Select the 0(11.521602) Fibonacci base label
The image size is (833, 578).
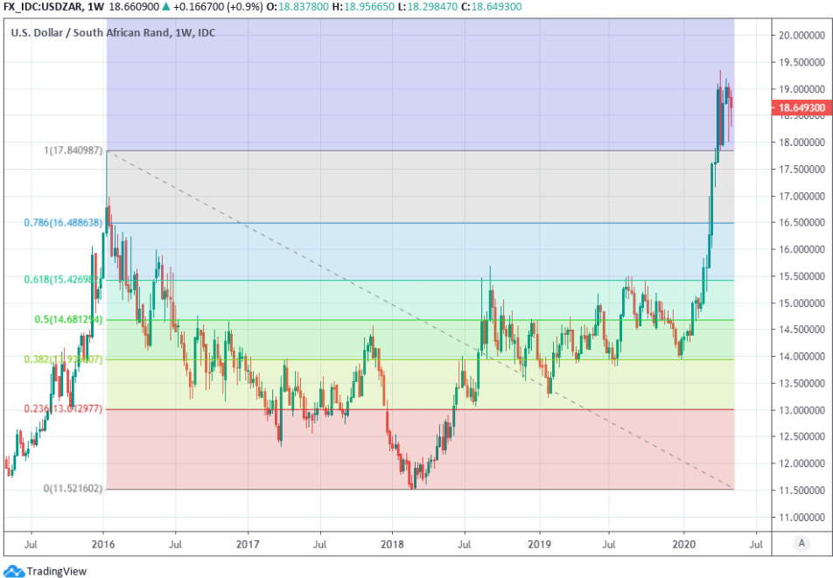(73, 489)
